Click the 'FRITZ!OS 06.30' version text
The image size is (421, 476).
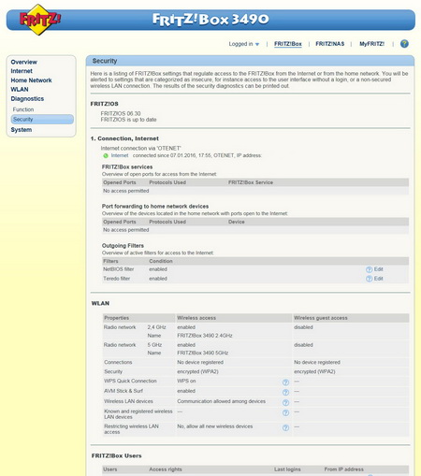click(121, 113)
